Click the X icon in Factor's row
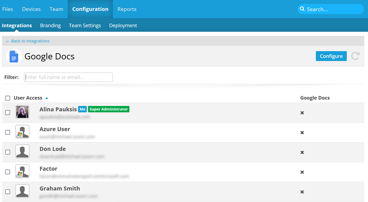 302,172
